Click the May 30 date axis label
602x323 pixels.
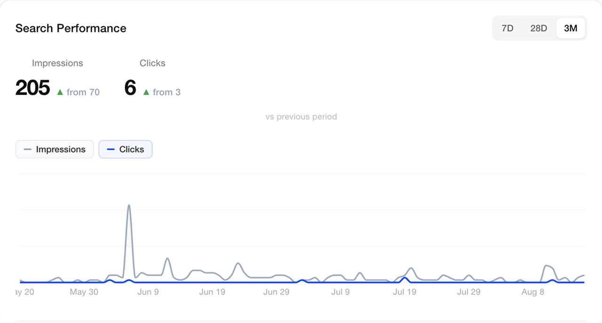pos(84,292)
